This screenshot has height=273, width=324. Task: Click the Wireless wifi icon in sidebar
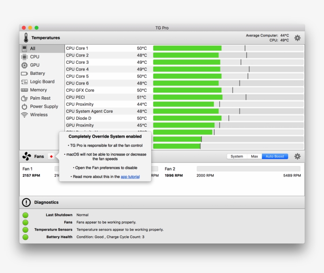24,115
